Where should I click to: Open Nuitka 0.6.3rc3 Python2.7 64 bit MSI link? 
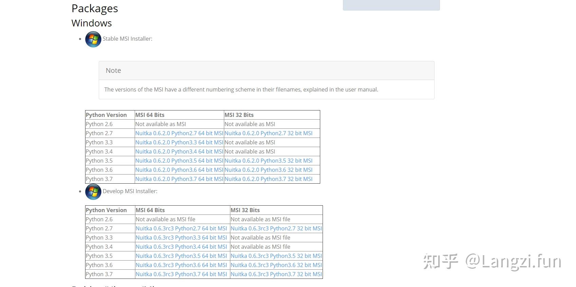click(x=181, y=228)
